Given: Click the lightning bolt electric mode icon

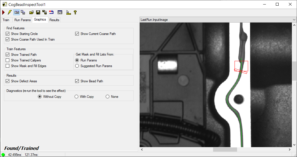Looking at the screenshot, I should point(10,12).
